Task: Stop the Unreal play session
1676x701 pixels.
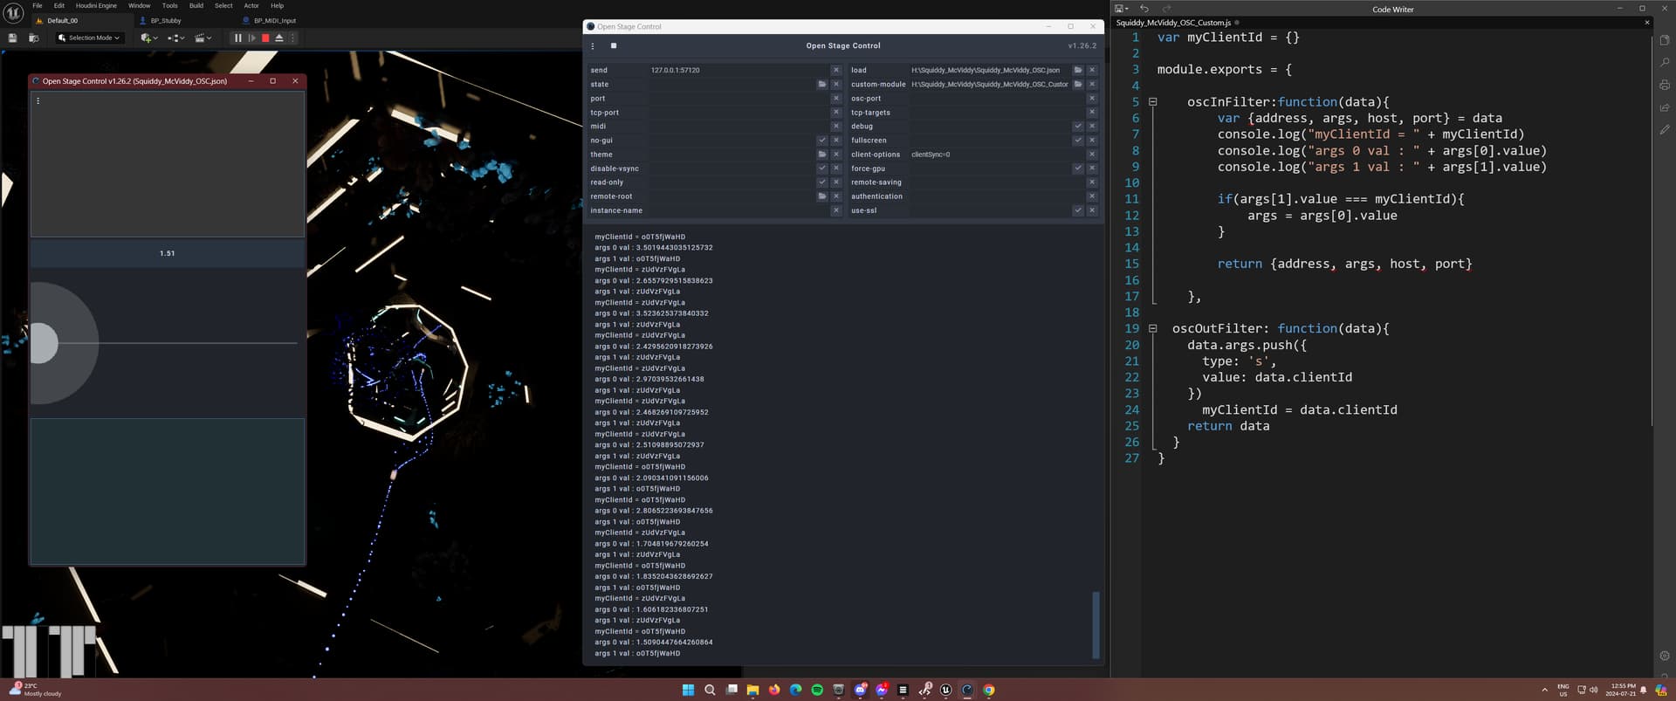Action: pos(265,38)
